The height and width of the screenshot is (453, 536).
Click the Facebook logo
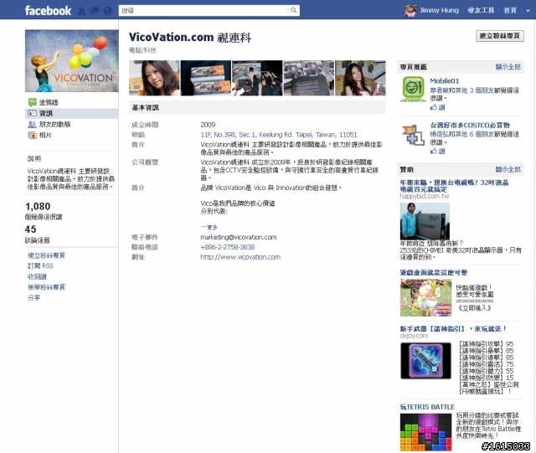tap(48, 10)
